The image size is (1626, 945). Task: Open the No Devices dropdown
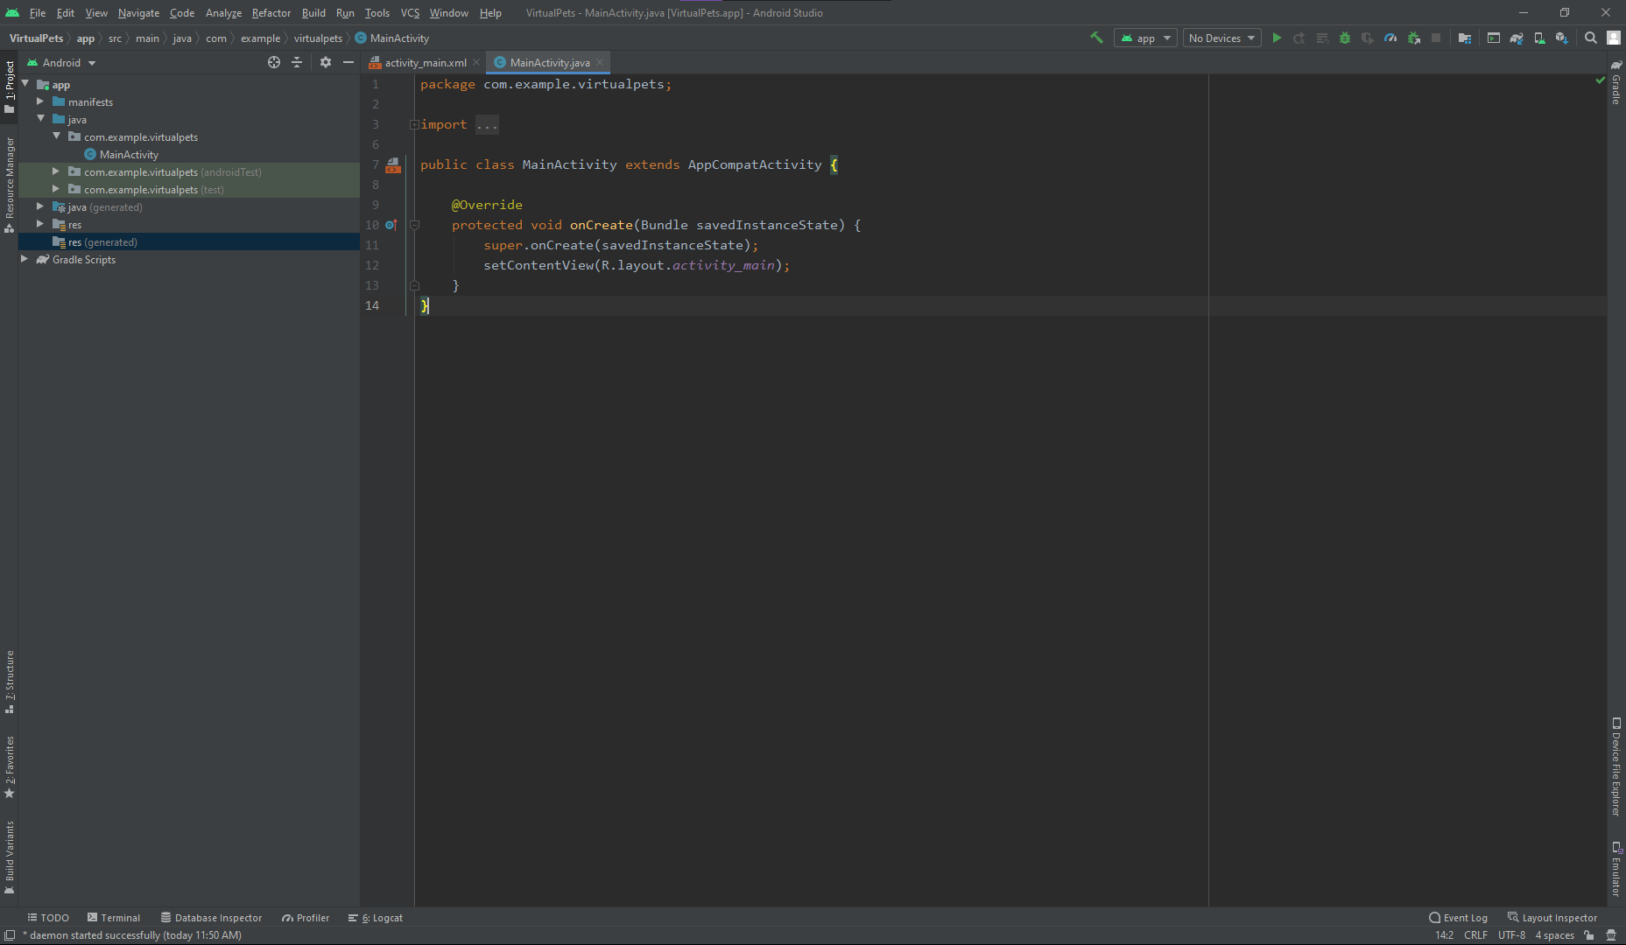pyautogui.click(x=1221, y=38)
